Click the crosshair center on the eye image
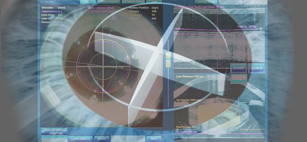The image size is (307, 142). point(103,67)
